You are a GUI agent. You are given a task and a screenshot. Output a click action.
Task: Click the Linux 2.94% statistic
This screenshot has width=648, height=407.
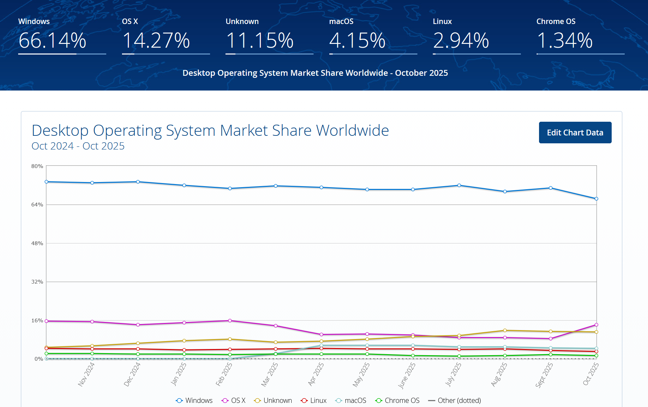[x=461, y=40]
